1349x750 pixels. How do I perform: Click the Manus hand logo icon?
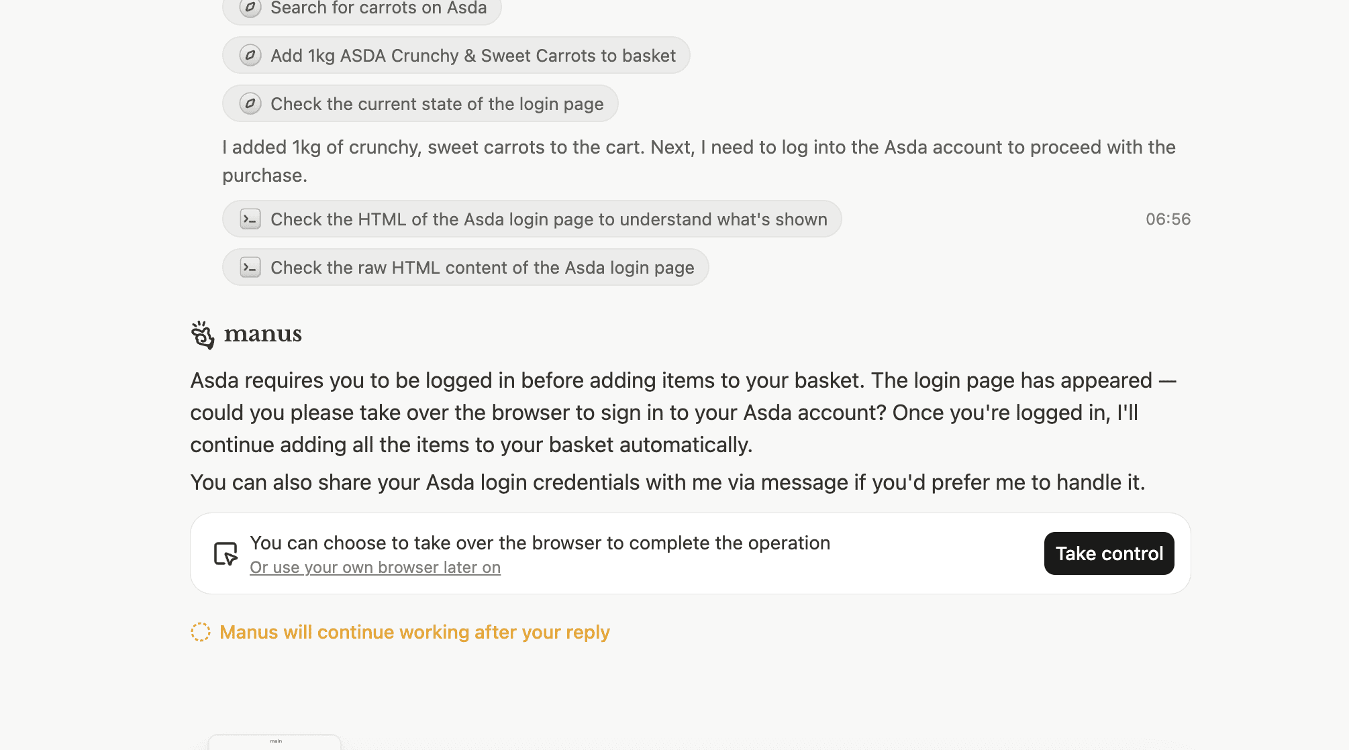pyautogui.click(x=202, y=334)
